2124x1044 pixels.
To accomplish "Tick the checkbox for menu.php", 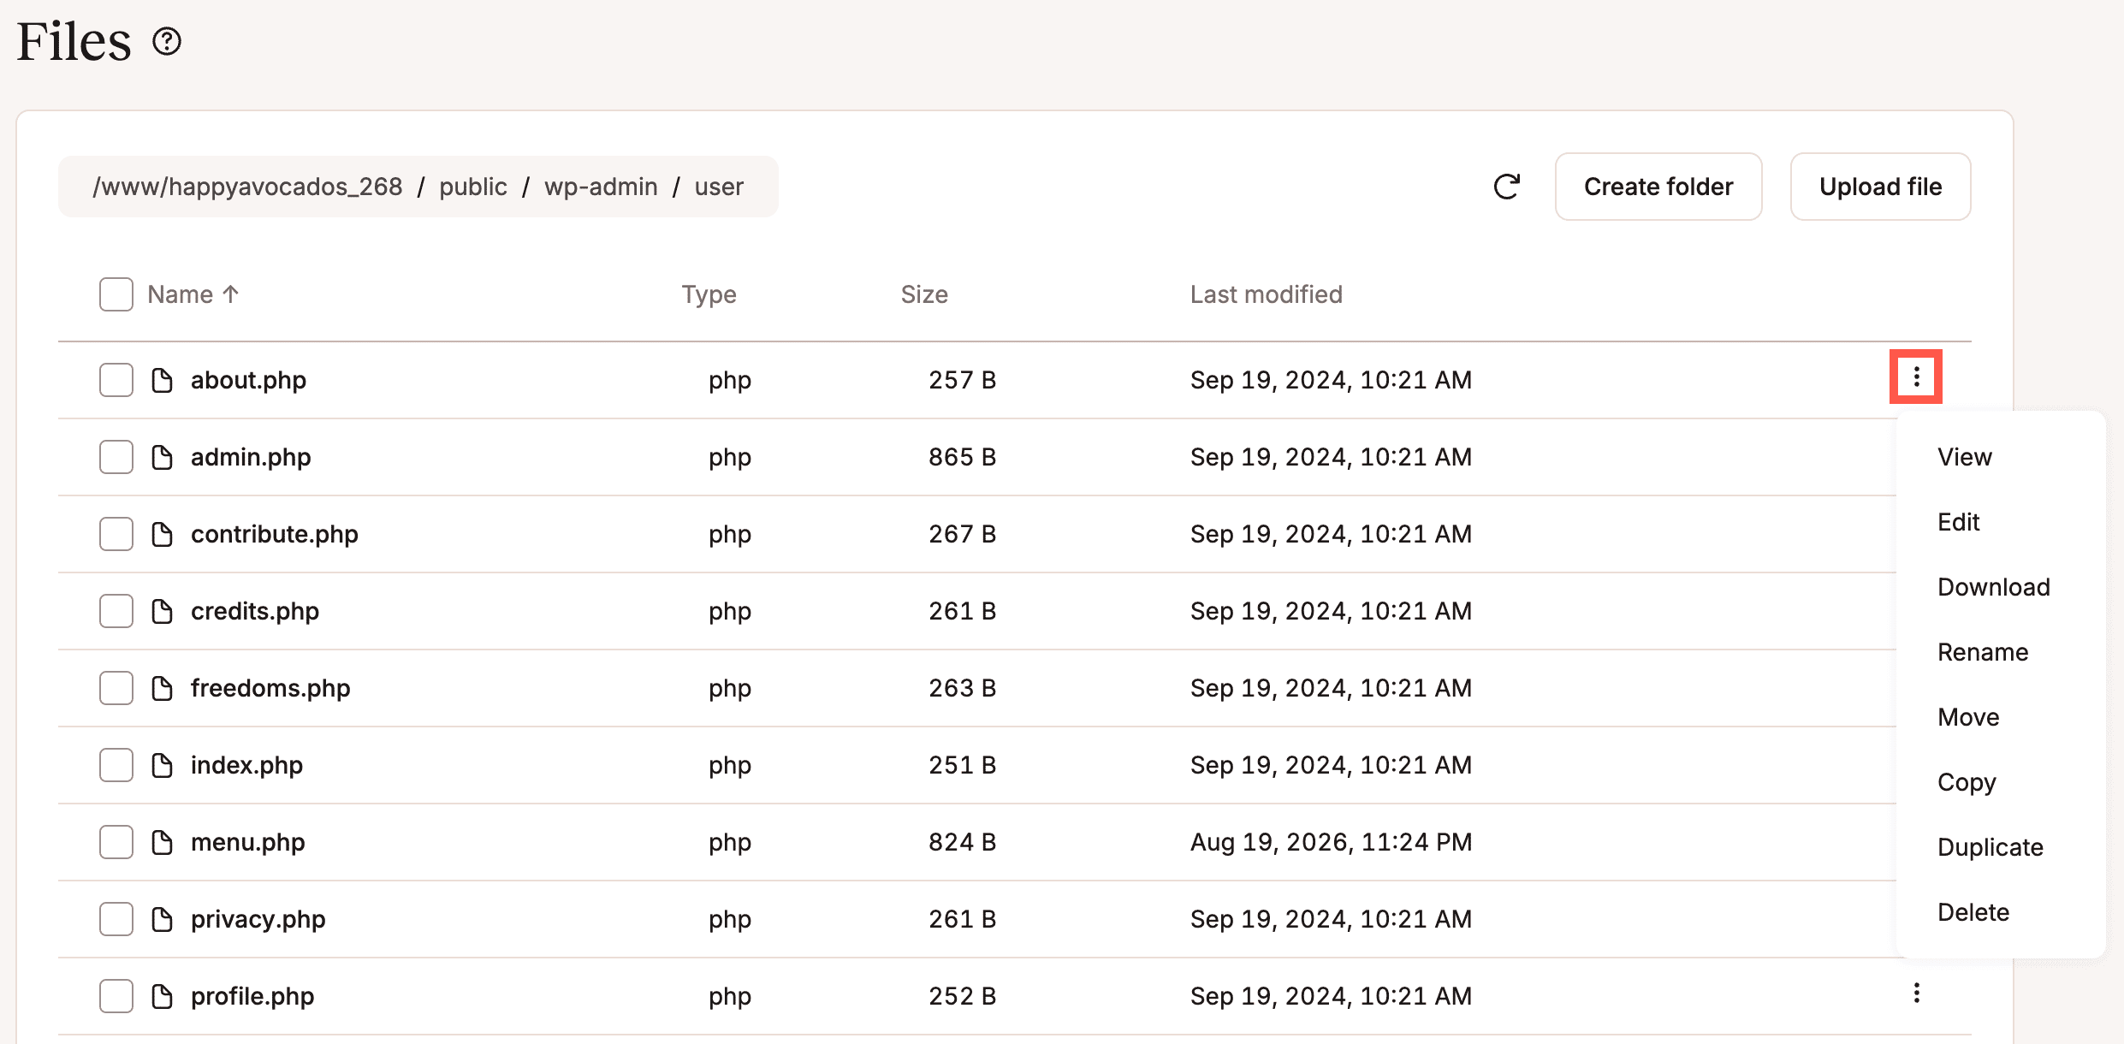I will click(x=116, y=842).
